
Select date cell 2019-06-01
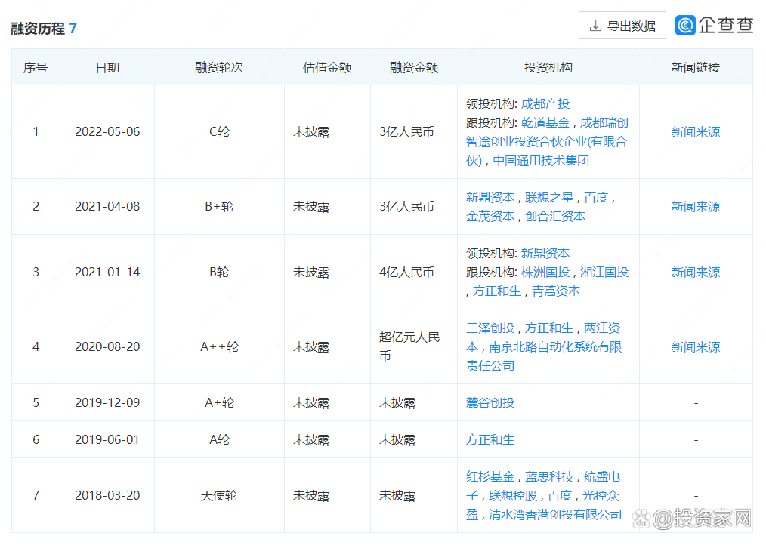click(x=107, y=439)
